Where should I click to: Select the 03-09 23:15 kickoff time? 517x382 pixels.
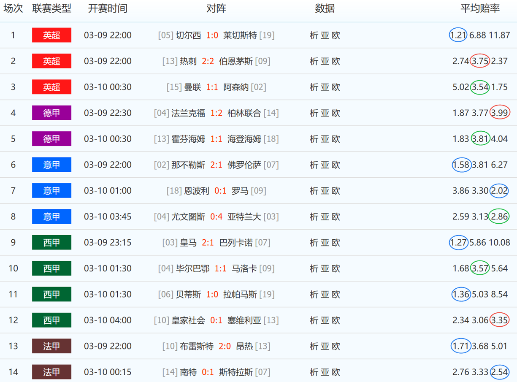[108, 243]
